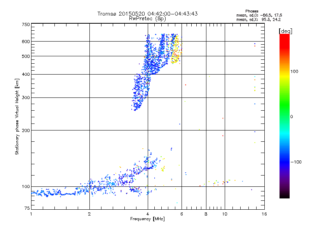Click the 'mean, sd,O: -86.5, 17.5' text

point(259,15)
